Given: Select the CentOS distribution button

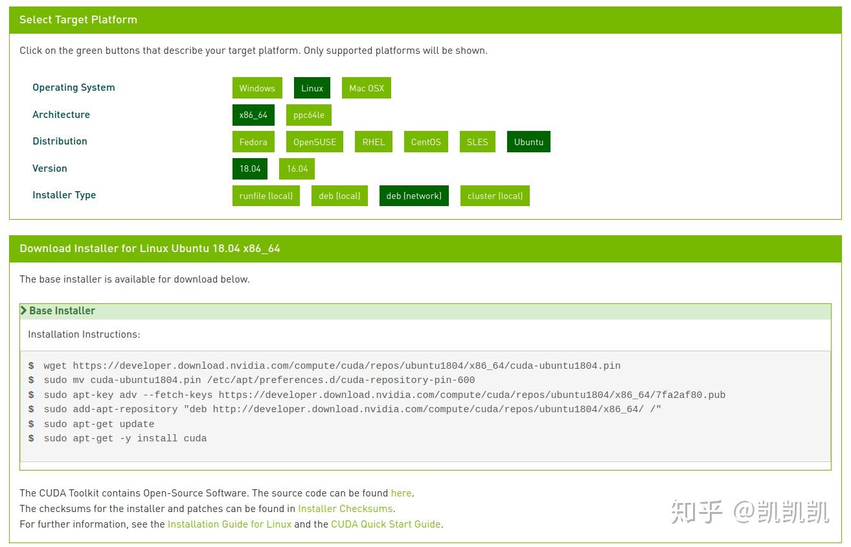Looking at the screenshot, I should point(426,142).
